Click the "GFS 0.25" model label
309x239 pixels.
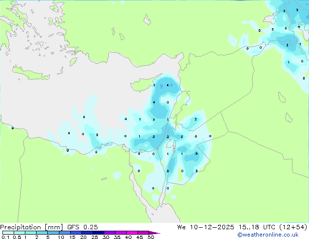coord(82,227)
